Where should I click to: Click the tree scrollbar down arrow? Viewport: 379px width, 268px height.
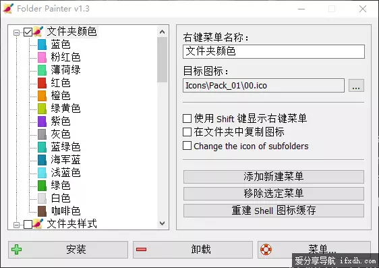(x=163, y=223)
